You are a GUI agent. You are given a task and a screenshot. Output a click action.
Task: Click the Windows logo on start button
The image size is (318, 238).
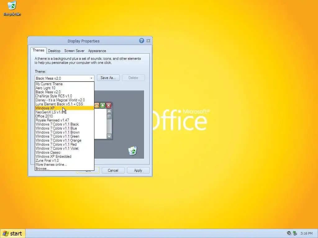6,234
